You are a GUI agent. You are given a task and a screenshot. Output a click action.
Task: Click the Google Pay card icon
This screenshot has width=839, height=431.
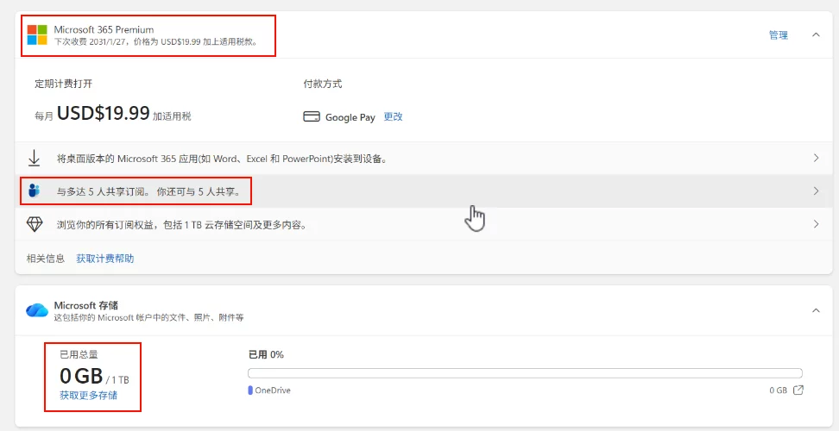(x=312, y=117)
